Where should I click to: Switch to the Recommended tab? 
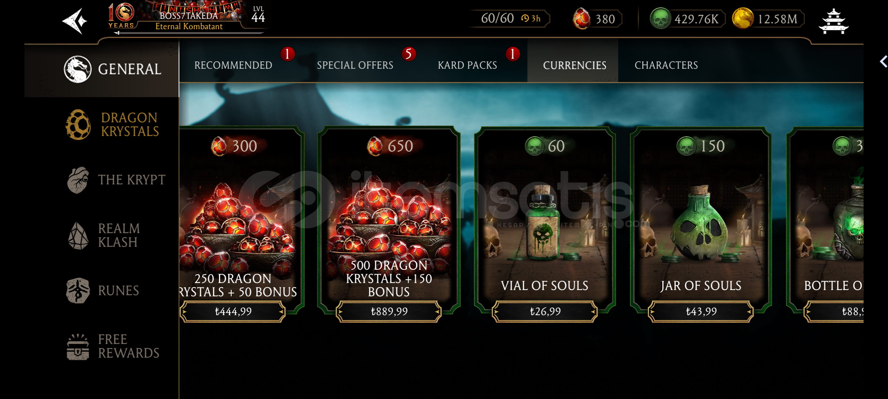tap(233, 65)
